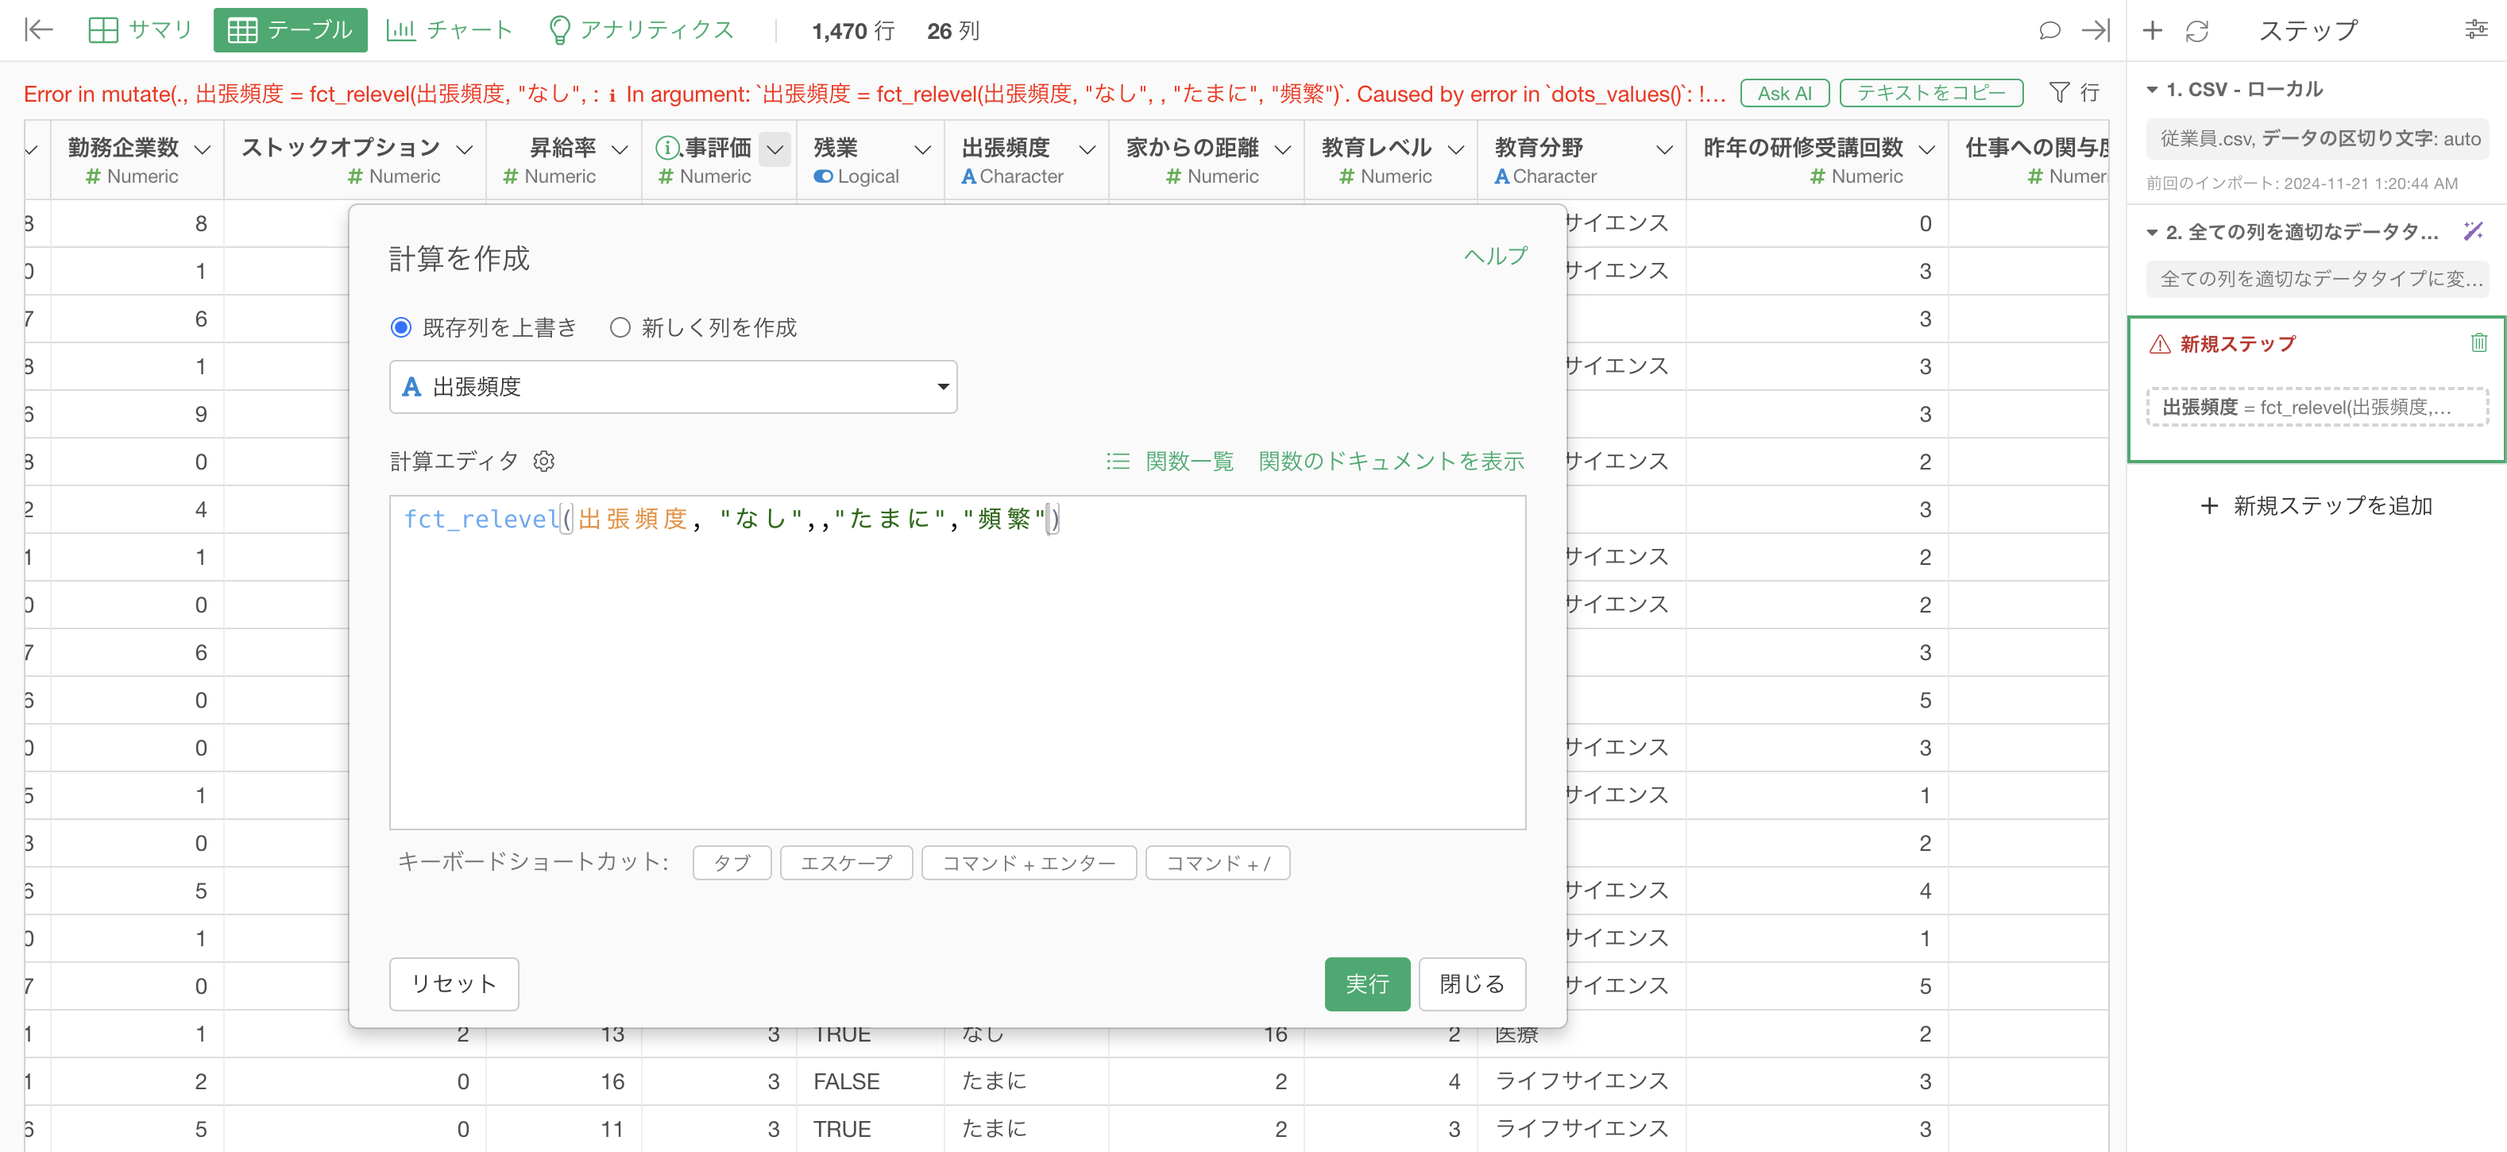This screenshot has height=1152, width=2507.
Task: Open step settings sliders icon
Action: [2477, 30]
